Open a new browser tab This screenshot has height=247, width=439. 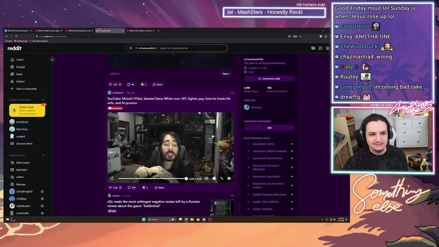pos(158,31)
